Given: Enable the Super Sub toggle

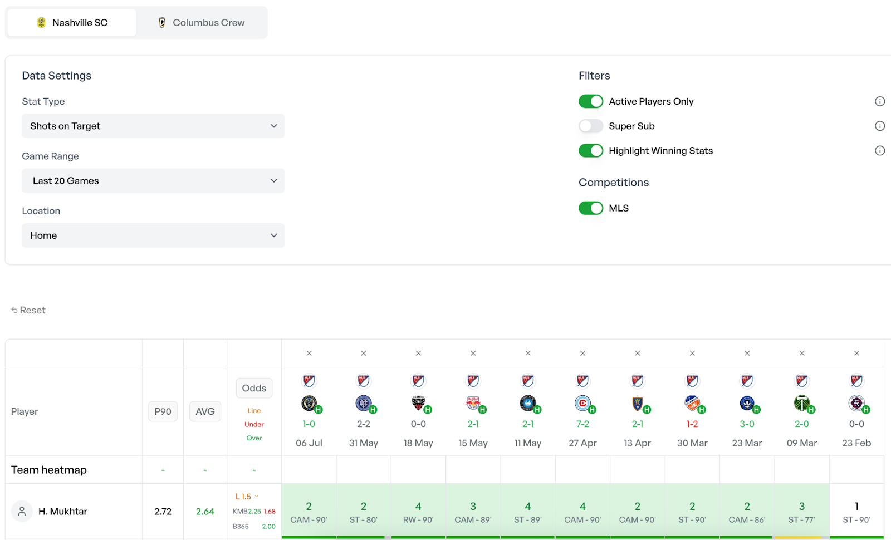Looking at the screenshot, I should coord(591,126).
